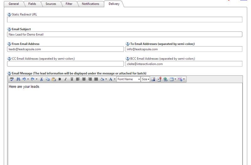Open the Size dropdown
The height and width of the screenshot is (165, 251).
(x=145, y=79)
